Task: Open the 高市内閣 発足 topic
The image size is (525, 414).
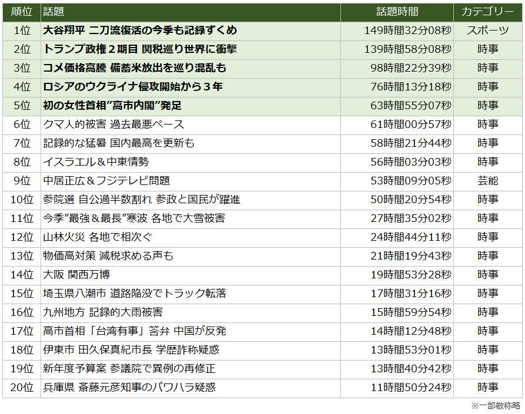Action: 112,106
